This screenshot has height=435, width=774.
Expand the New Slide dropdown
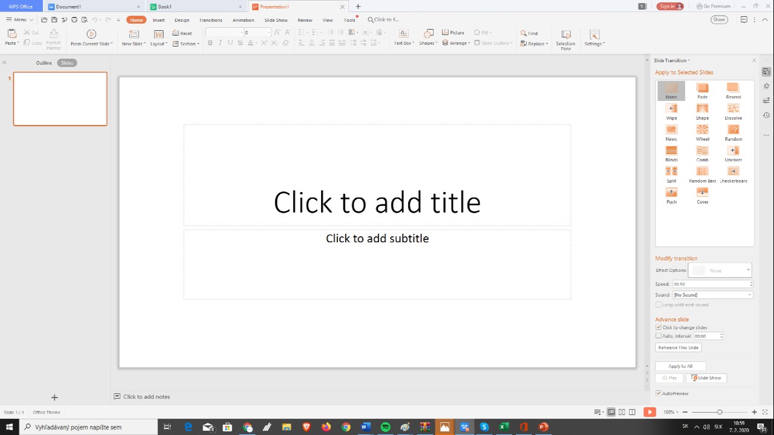134,43
